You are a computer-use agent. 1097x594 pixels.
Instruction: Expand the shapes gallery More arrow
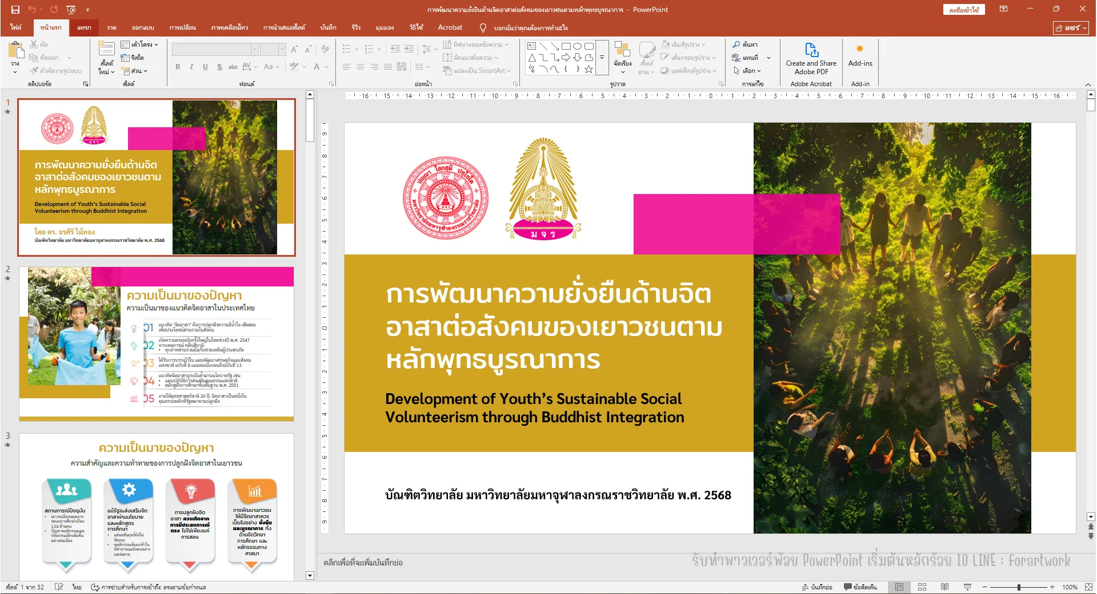point(602,58)
